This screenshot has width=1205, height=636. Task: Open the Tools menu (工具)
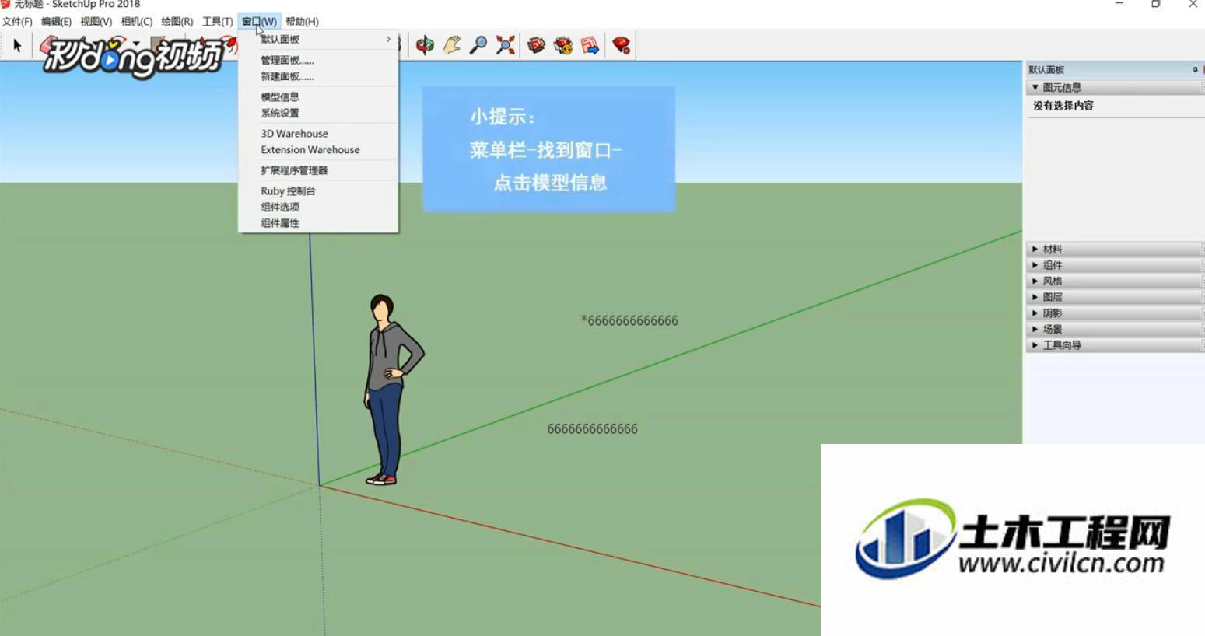(x=217, y=21)
